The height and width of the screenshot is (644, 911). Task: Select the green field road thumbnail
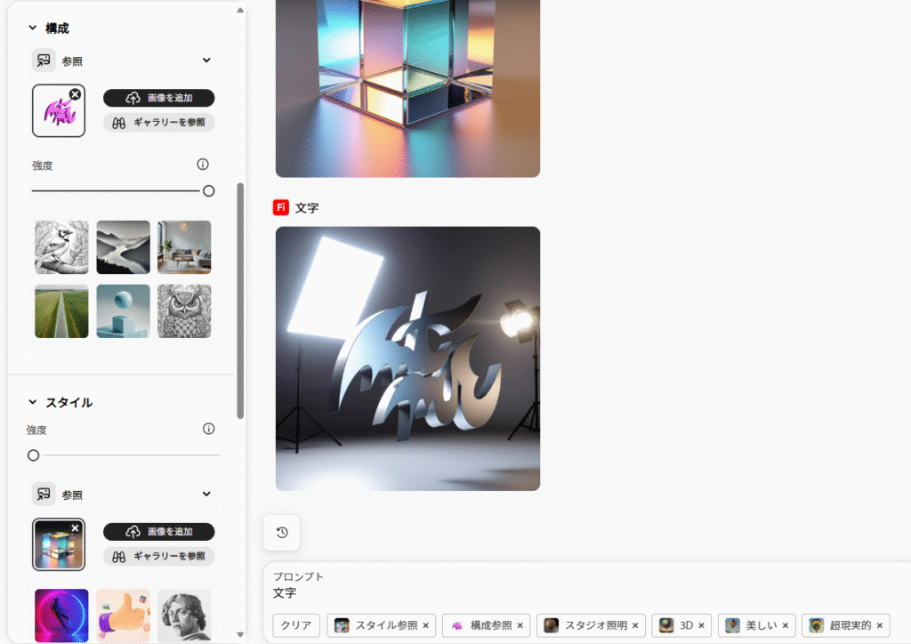(x=61, y=311)
